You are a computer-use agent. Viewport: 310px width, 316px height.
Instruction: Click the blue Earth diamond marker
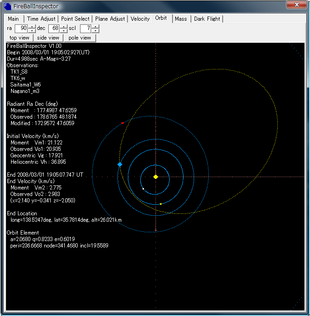[x=120, y=165]
